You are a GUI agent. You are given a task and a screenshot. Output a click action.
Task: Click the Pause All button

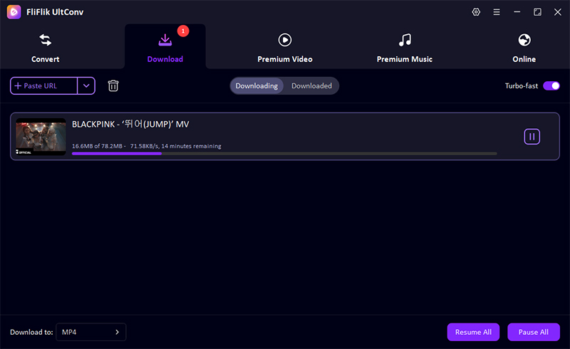[x=533, y=332]
